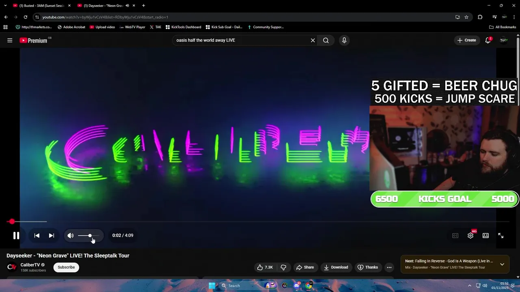520x292 pixels.
Task: Open the player settings gear
Action: click(x=470, y=236)
